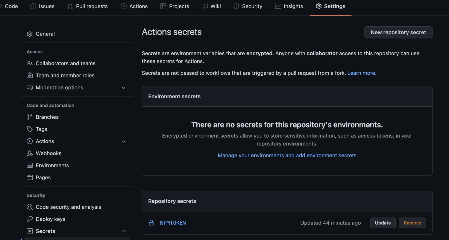This screenshot has height=240, width=449.
Task: Collapse the Secrets section chevron
Action: click(124, 231)
